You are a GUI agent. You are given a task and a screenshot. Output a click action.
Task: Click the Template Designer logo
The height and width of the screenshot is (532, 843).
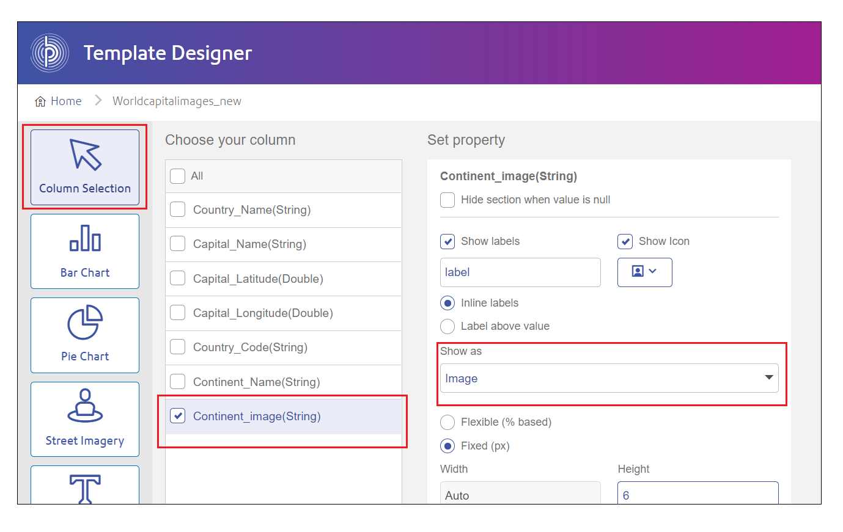[x=50, y=53]
